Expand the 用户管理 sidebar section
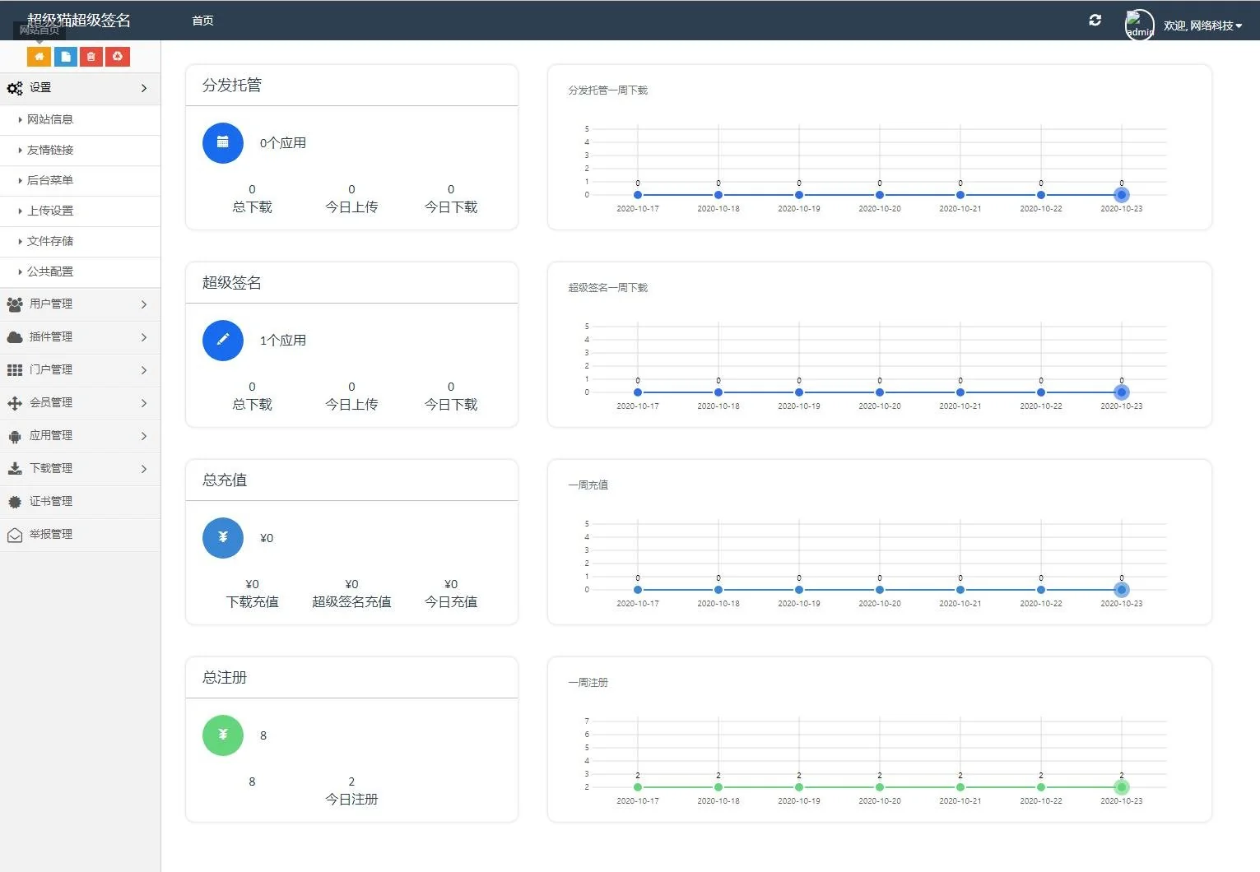 click(x=80, y=304)
